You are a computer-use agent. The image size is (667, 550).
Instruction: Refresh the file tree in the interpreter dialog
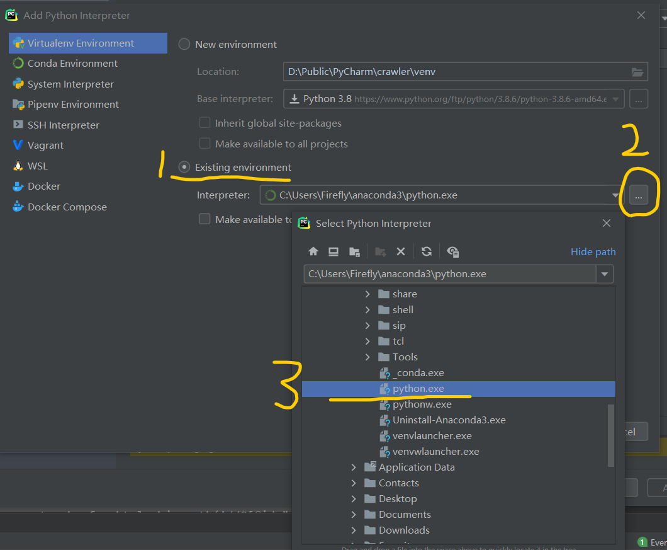point(426,251)
